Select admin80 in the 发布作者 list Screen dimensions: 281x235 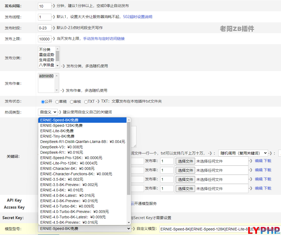click(46, 76)
